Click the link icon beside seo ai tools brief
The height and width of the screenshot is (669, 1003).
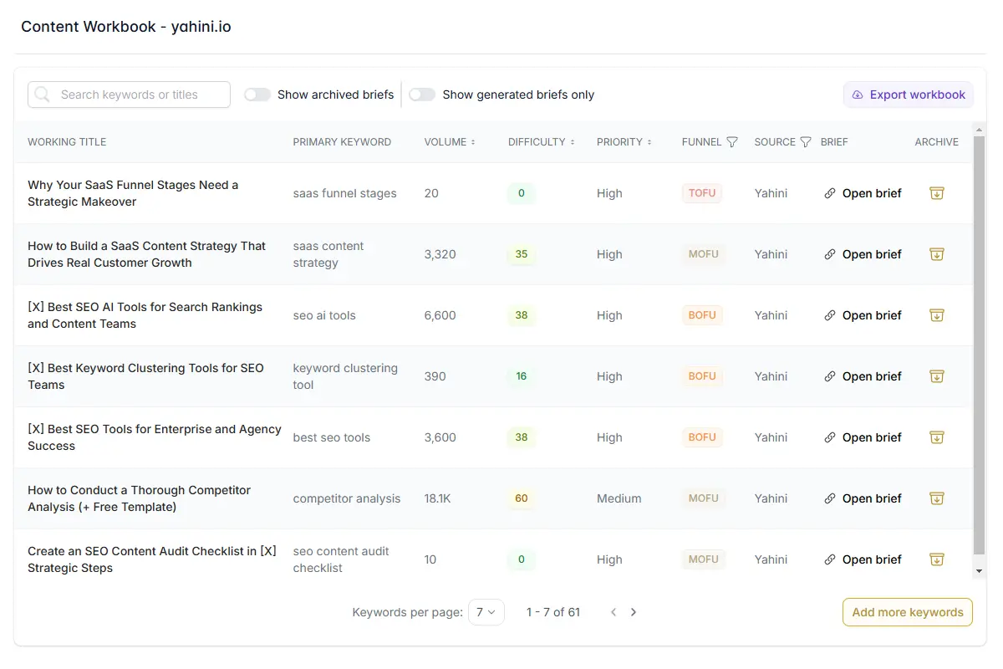(829, 315)
